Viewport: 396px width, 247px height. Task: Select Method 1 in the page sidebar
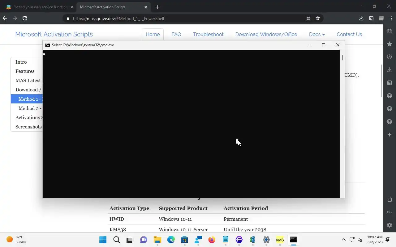coord(27,99)
